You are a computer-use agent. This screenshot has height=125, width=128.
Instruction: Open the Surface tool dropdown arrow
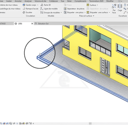point(97,5)
